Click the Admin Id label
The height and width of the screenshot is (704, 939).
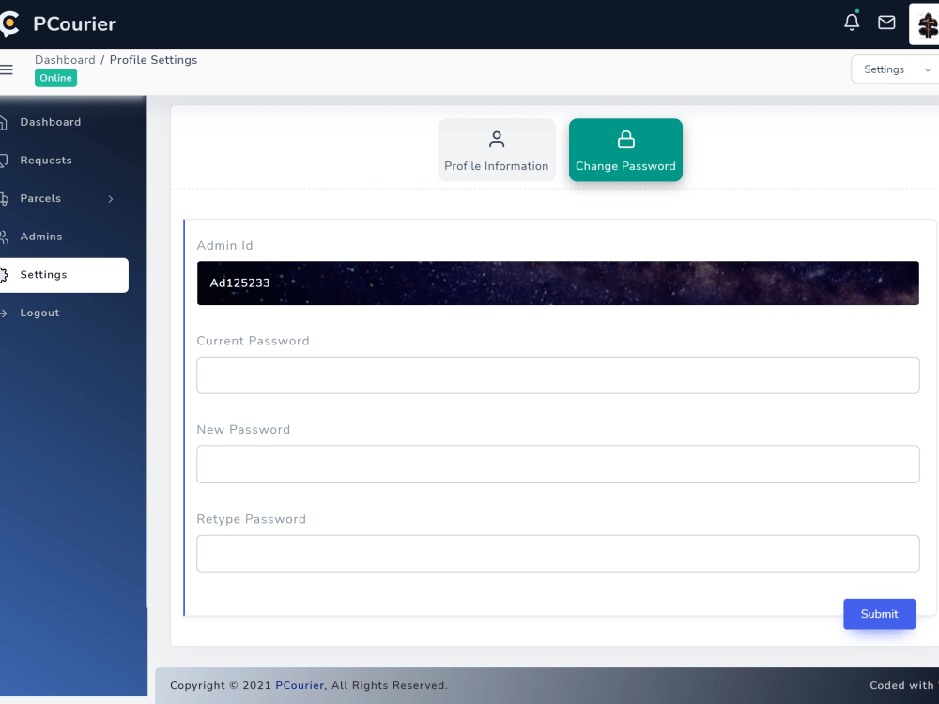pos(225,245)
